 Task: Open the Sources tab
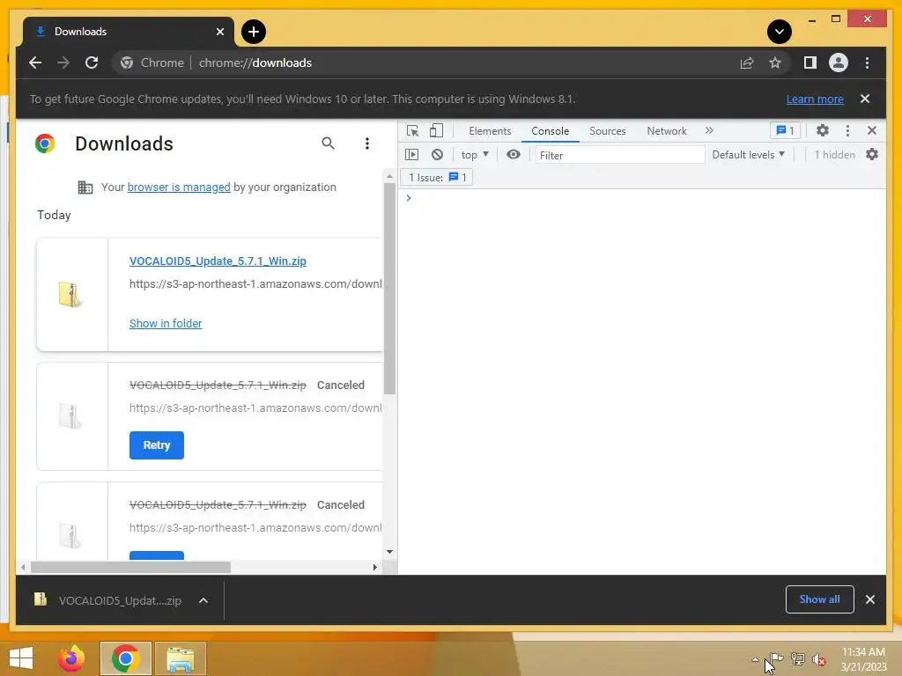click(608, 131)
